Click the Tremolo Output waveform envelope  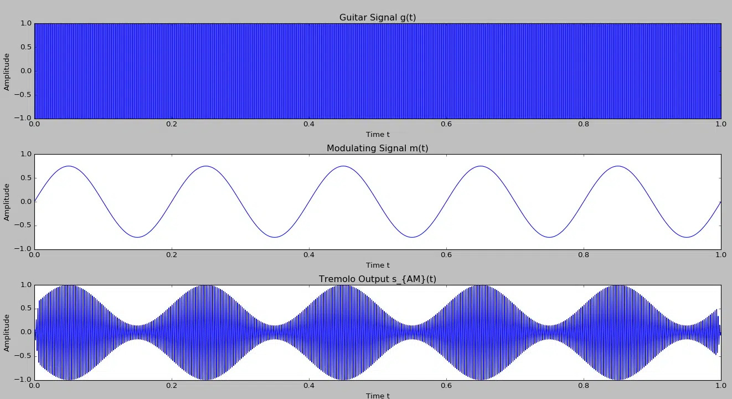tap(378, 332)
